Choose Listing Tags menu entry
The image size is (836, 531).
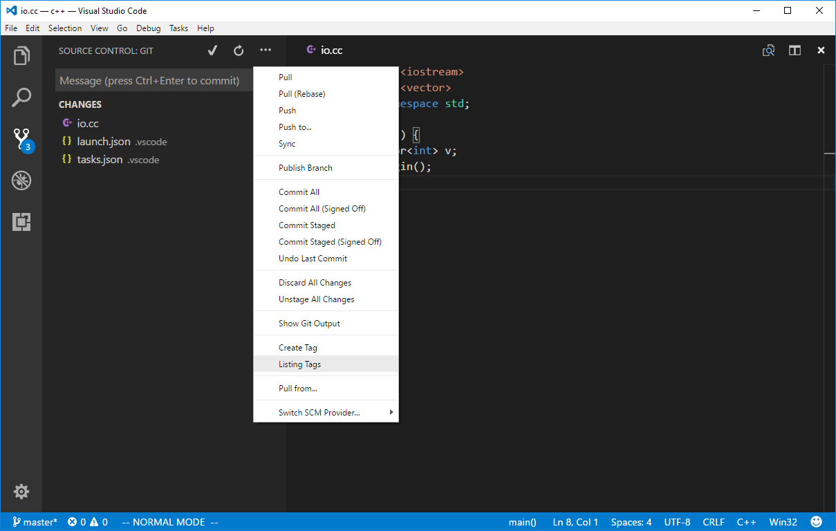click(x=326, y=364)
